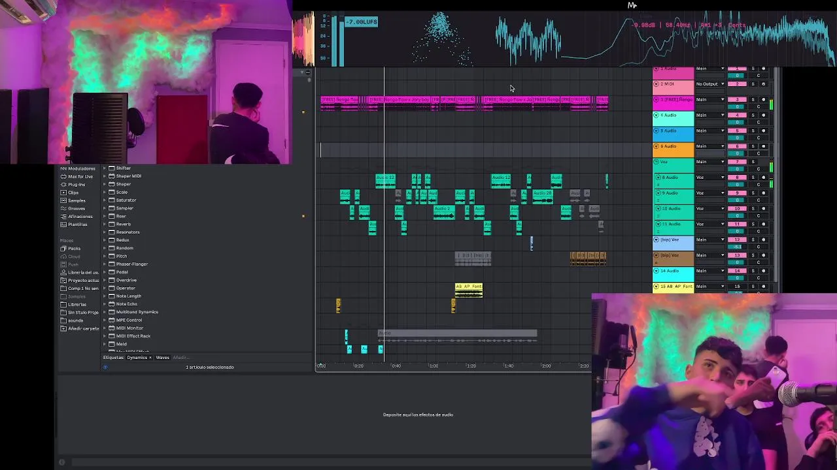Select the Clips browser category

pos(70,193)
